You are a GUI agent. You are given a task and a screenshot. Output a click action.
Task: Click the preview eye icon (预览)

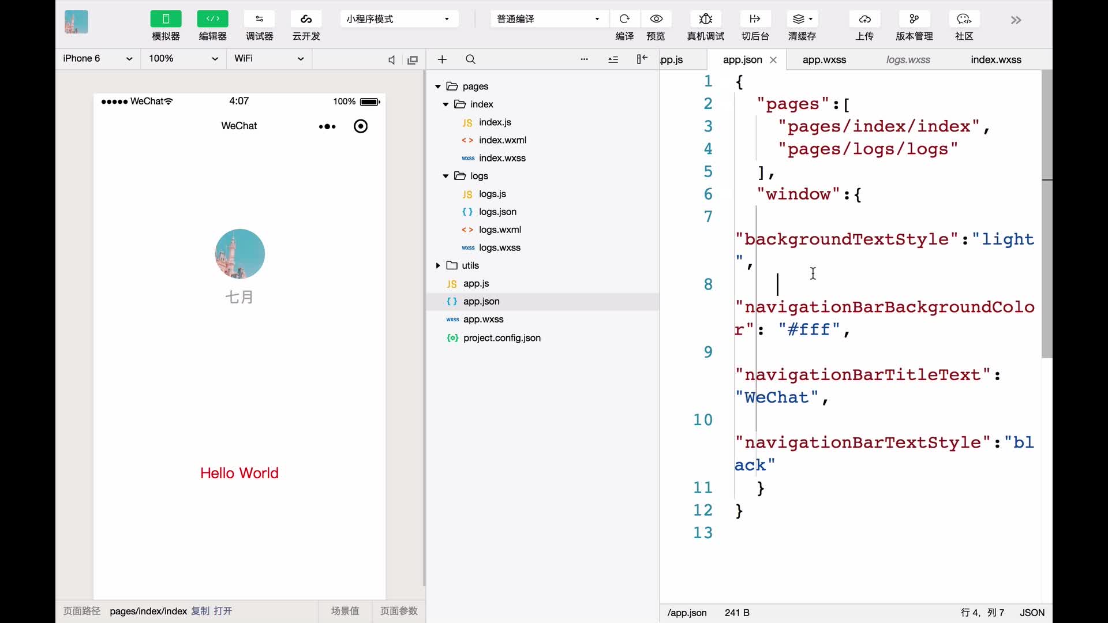pyautogui.click(x=656, y=19)
